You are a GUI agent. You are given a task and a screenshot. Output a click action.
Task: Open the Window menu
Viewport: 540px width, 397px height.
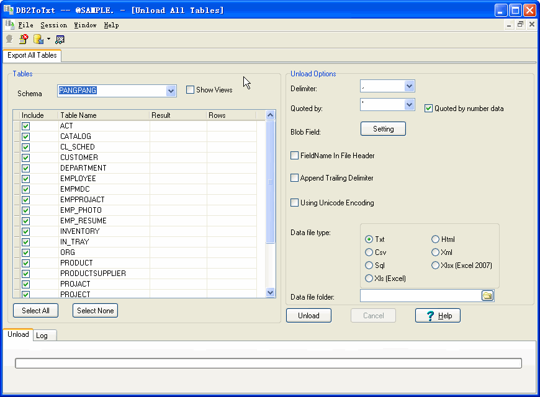tap(85, 25)
